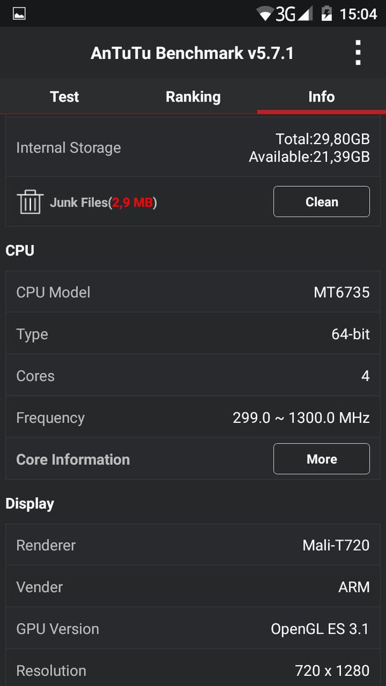Tap the junk files trash can icon
This screenshot has width=386, height=686.
30,202
